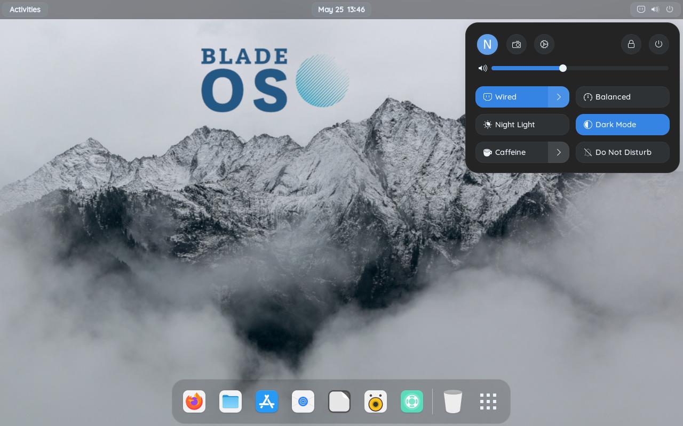Open Firefox from the dock
The image size is (683, 426).
click(x=194, y=402)
